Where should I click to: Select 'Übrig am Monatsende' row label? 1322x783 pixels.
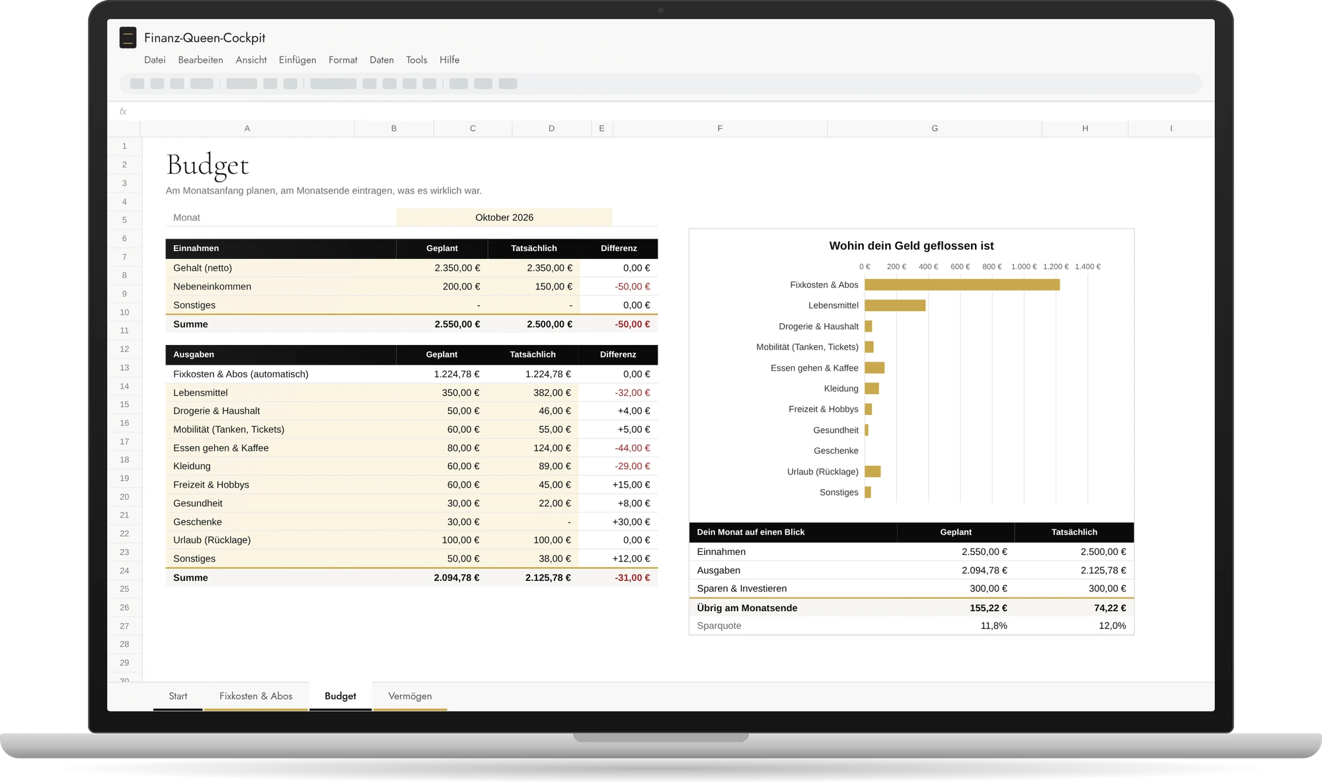[747, 608]
